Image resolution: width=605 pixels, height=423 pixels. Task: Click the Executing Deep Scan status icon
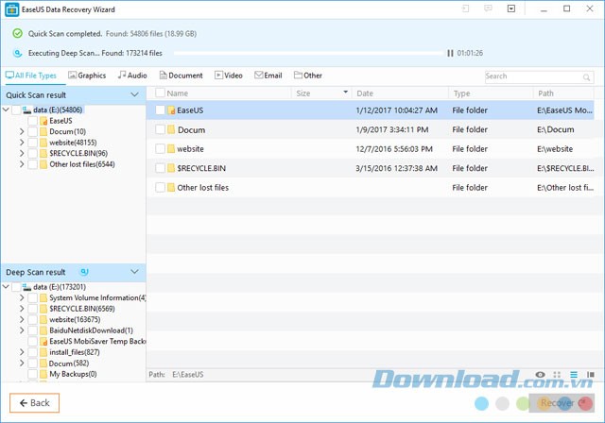tap(17, 53)
